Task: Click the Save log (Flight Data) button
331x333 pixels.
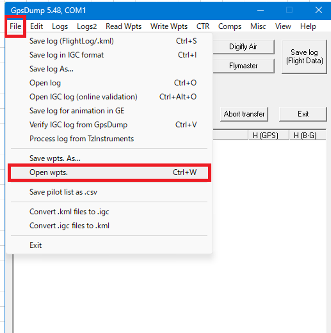Action: (x=304, y=57)
